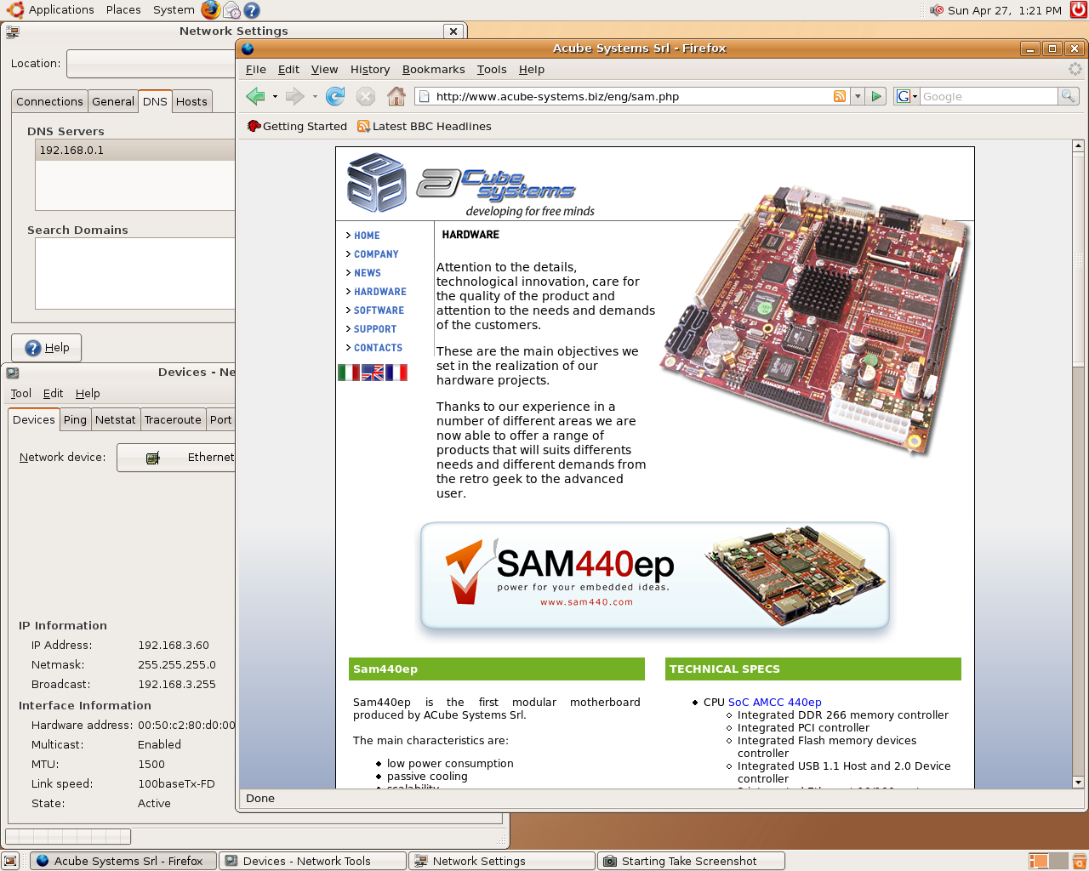
Task: Click the search magnifier icon
Action: [1069, 96]
